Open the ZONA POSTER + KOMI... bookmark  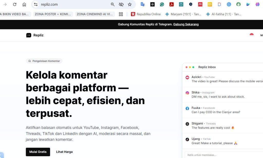click(x=53, y=14)
